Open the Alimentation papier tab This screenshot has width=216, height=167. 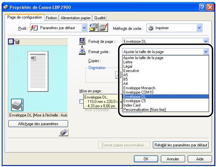click(75, 18)
